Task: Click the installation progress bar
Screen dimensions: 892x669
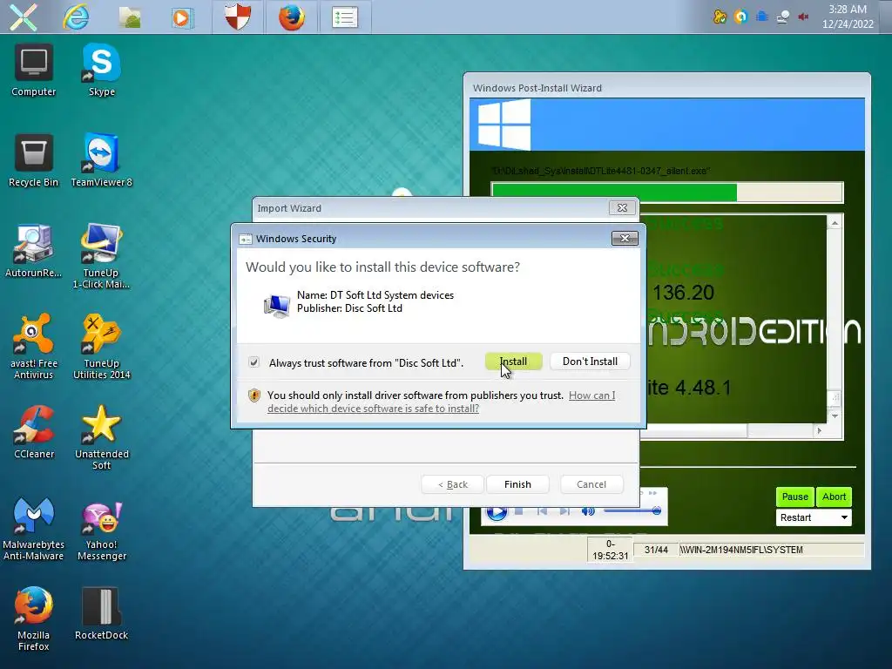Action: (x=666, y=193)
